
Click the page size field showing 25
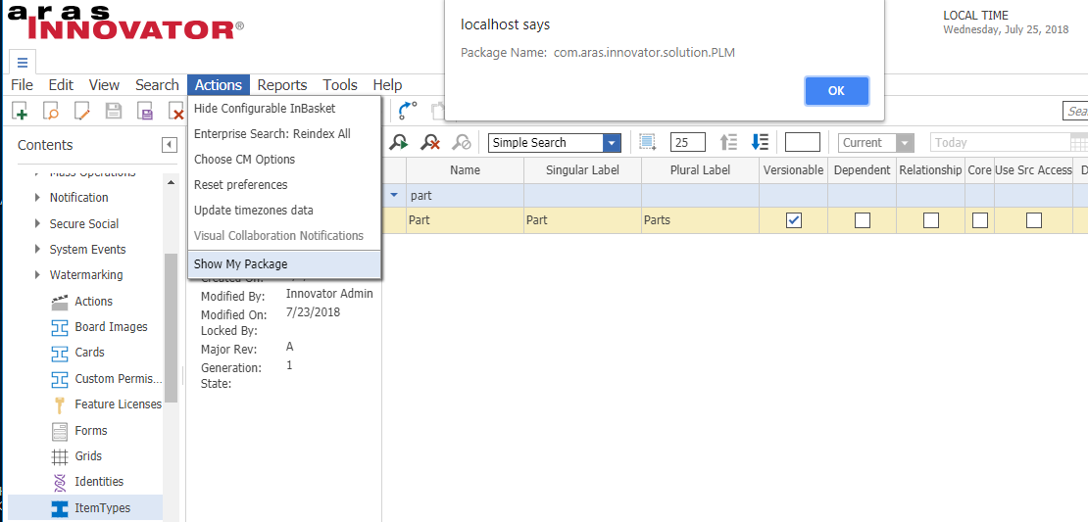(688, 143)
